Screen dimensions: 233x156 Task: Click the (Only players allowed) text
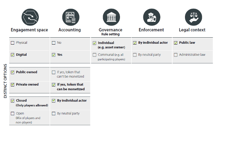click(x=32, y=105)
